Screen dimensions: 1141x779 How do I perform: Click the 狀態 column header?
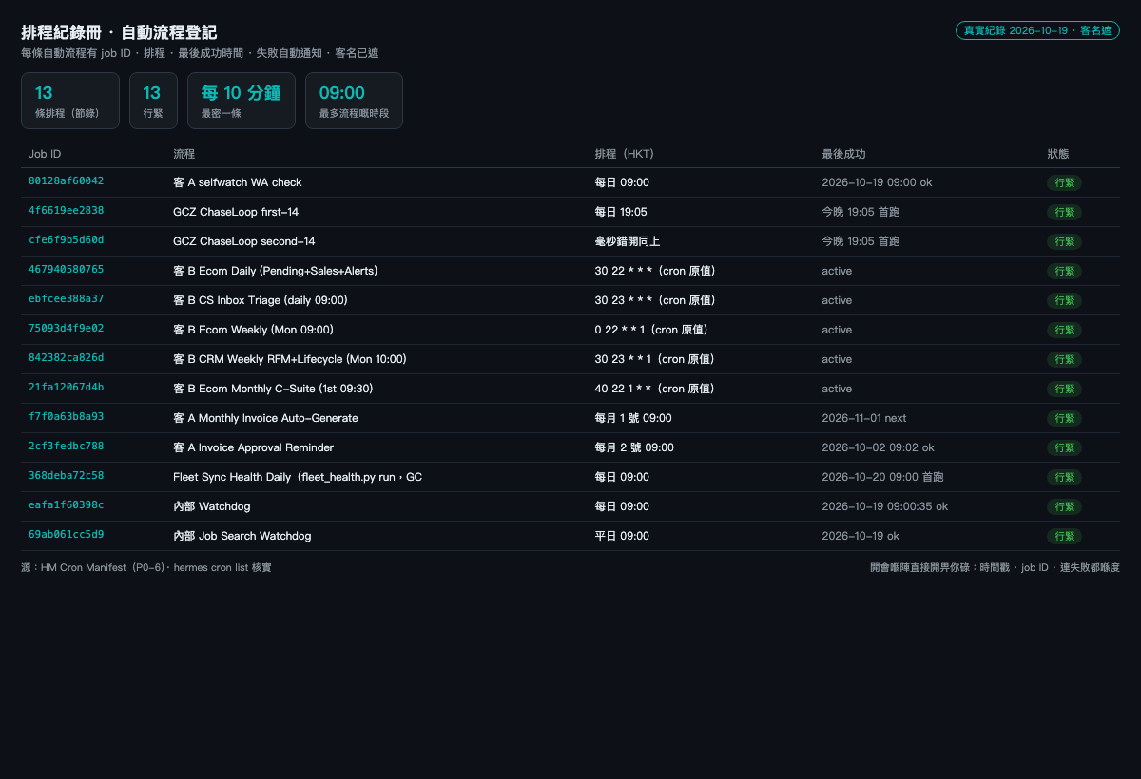1057,154
